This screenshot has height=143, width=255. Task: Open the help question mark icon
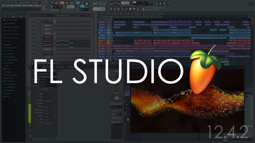click(x=168, y=3)
